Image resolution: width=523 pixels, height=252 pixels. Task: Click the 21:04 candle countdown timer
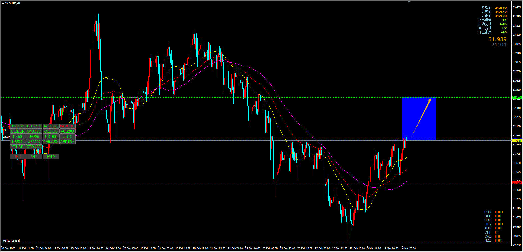click(499, 45)
